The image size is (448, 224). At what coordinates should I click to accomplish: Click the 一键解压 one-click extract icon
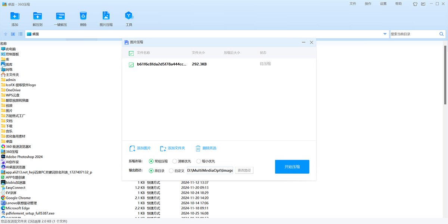(x=60, y=16)
